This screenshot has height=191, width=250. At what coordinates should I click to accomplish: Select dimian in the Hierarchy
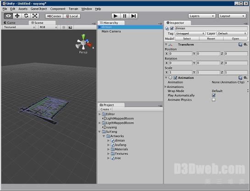[130, 27]
